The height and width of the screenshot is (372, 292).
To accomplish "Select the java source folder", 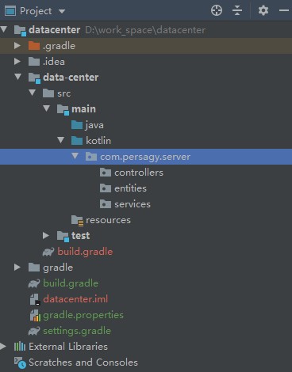I will [94, 125].
